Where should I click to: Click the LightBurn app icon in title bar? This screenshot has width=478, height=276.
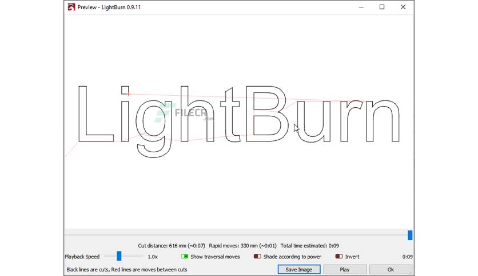71,7
